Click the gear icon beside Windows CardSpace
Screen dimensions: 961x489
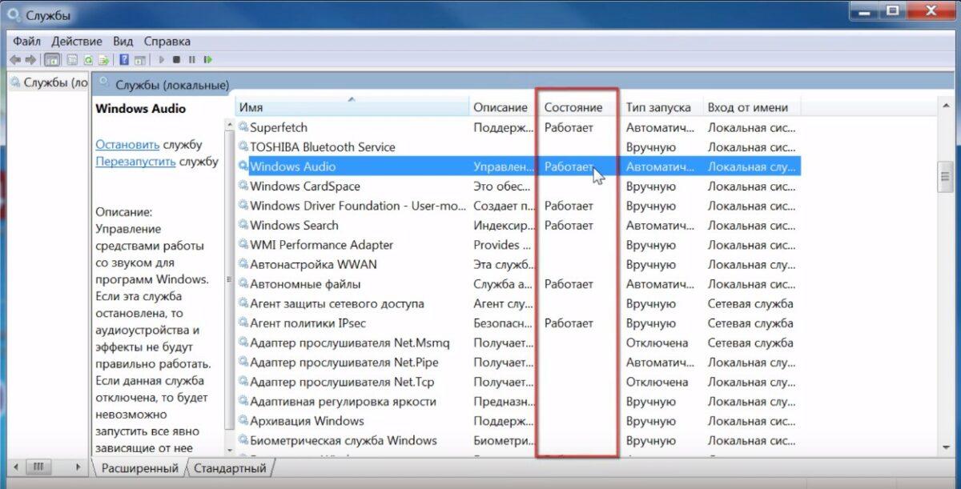[x=243, y=186]
